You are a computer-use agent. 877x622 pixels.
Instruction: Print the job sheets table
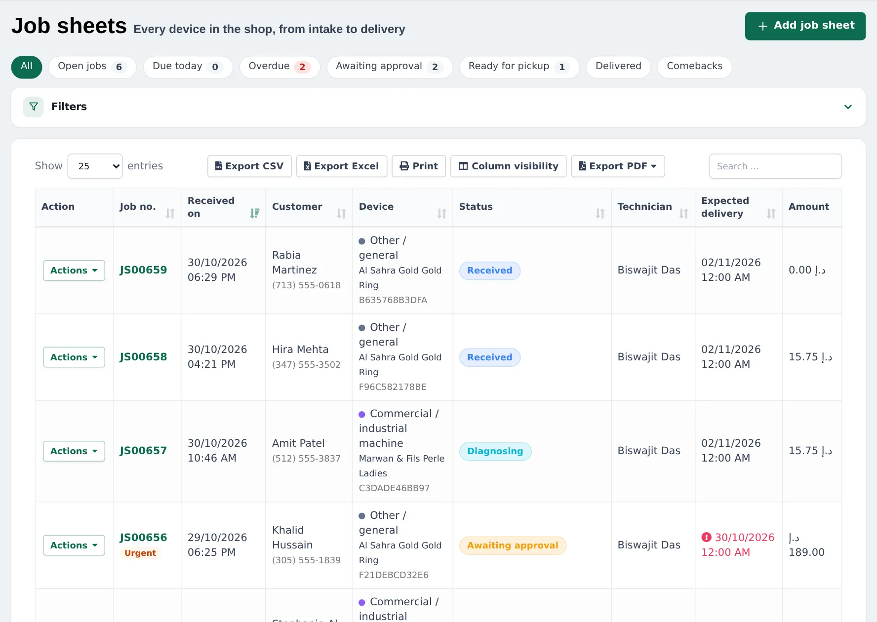(x=419, y=166)
